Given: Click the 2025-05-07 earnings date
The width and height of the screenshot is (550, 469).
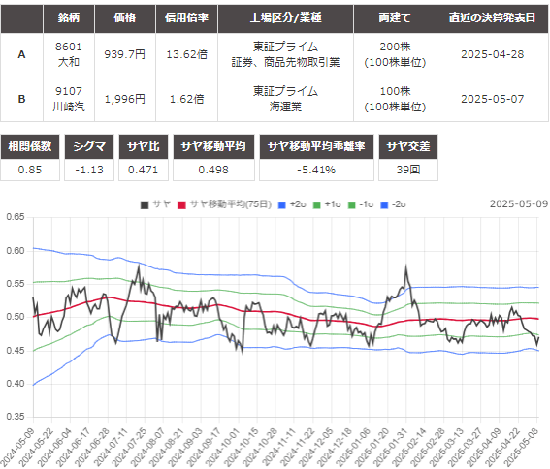Looking at the screenshot, I should [493, 100].
